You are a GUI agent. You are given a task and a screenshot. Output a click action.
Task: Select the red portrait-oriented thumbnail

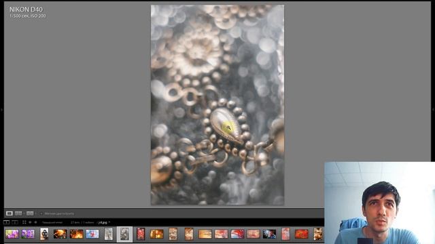pyautogui.click(x=141, y=234)
